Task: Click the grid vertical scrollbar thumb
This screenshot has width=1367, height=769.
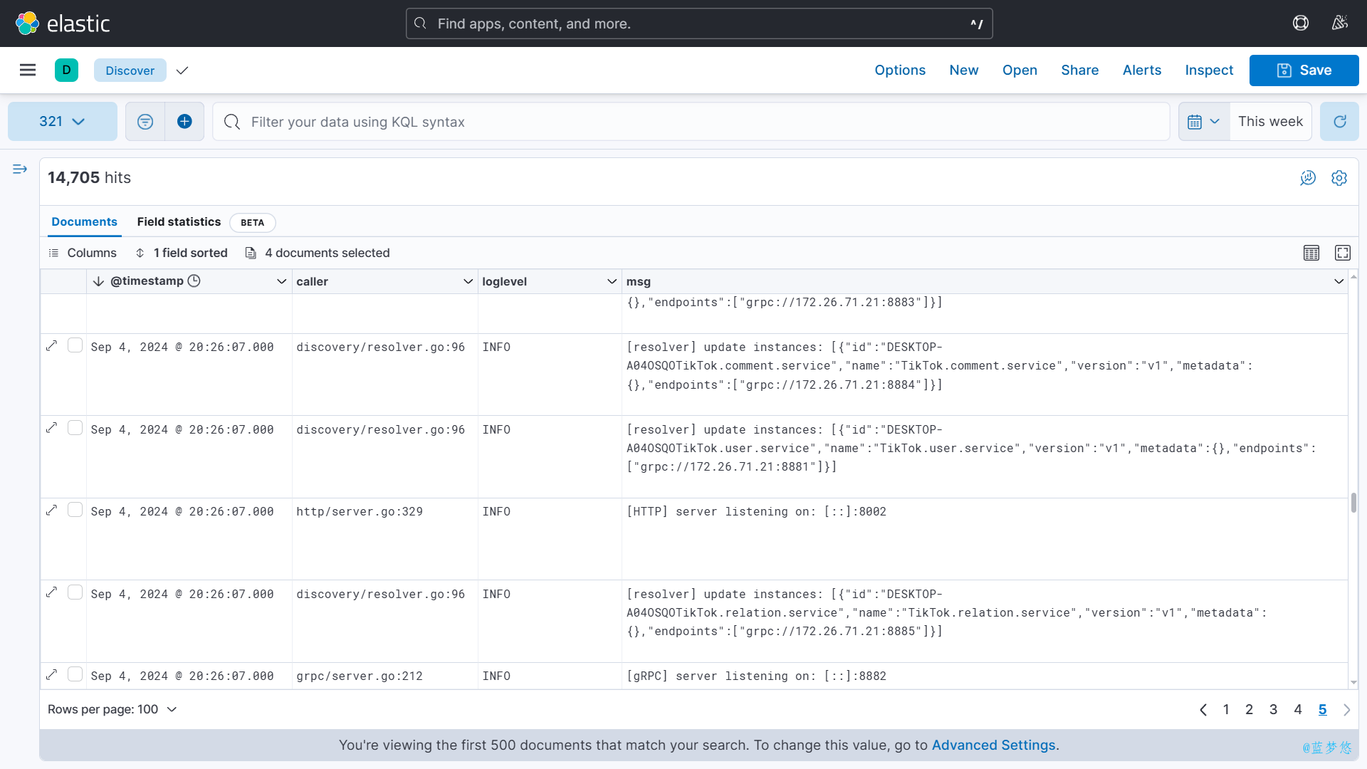Action: 1353,503
